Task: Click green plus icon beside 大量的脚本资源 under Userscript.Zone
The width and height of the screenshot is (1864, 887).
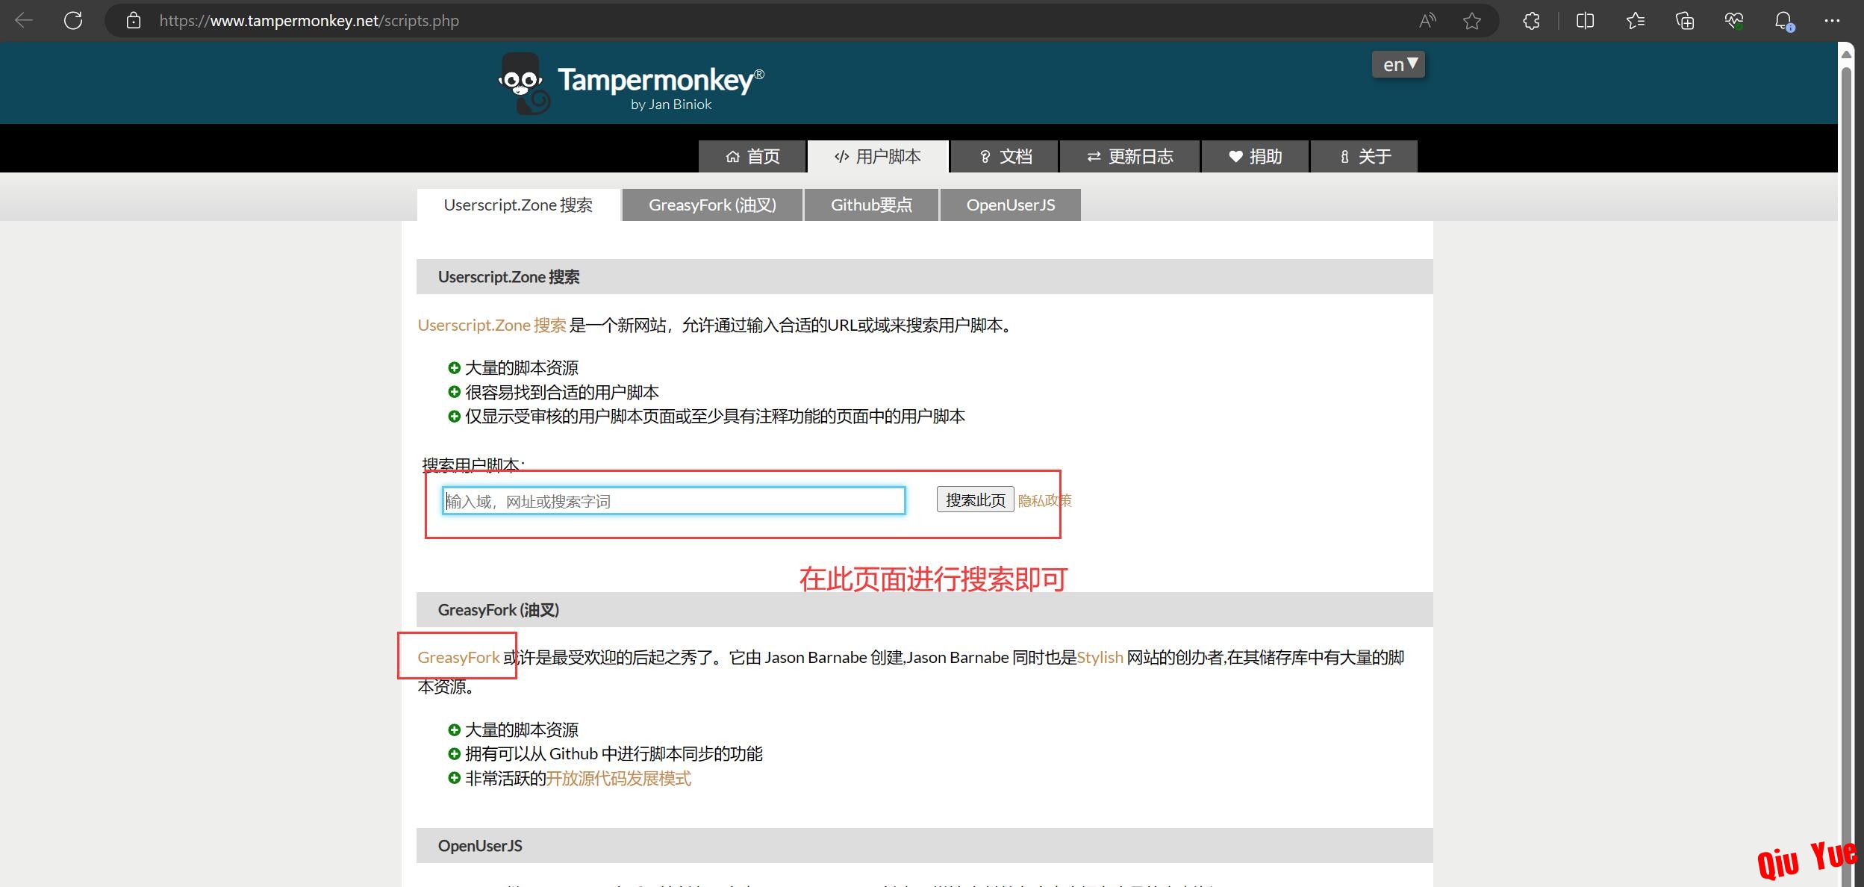Action: click(454, 367)
